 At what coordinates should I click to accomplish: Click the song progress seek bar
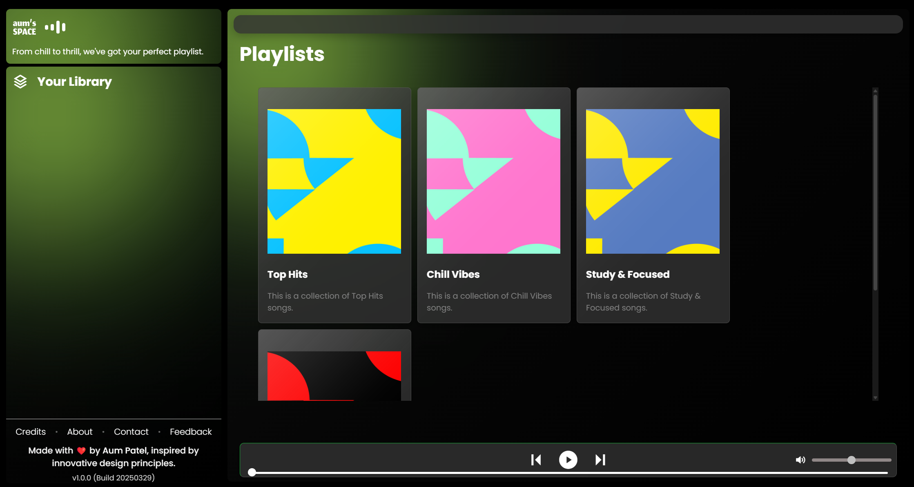568,473
